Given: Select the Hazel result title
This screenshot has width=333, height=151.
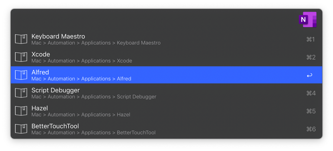Looking at the screenshot, I should (x=40, y=108).
